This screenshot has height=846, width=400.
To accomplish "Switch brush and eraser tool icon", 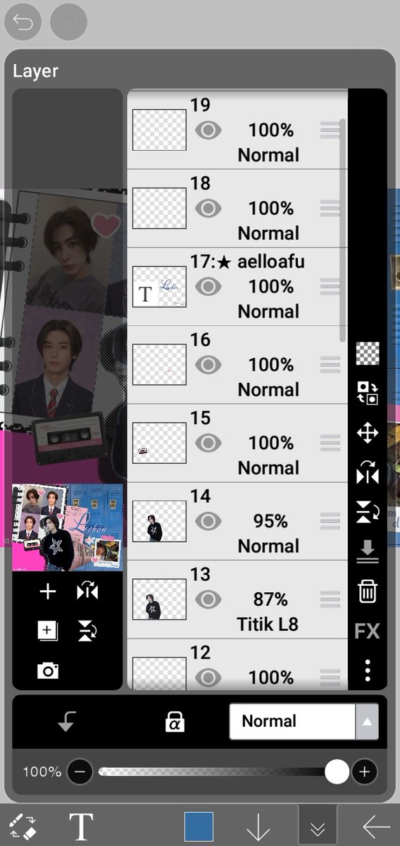I will [23, 826].
